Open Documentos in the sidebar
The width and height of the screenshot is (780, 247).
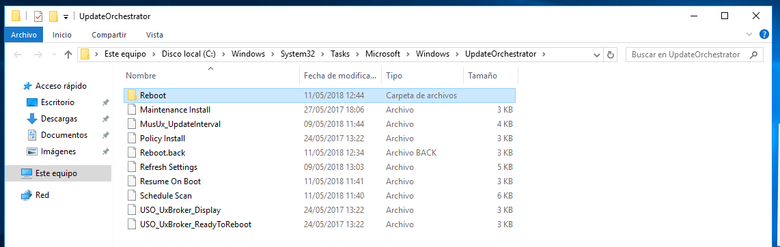[64, 135]
